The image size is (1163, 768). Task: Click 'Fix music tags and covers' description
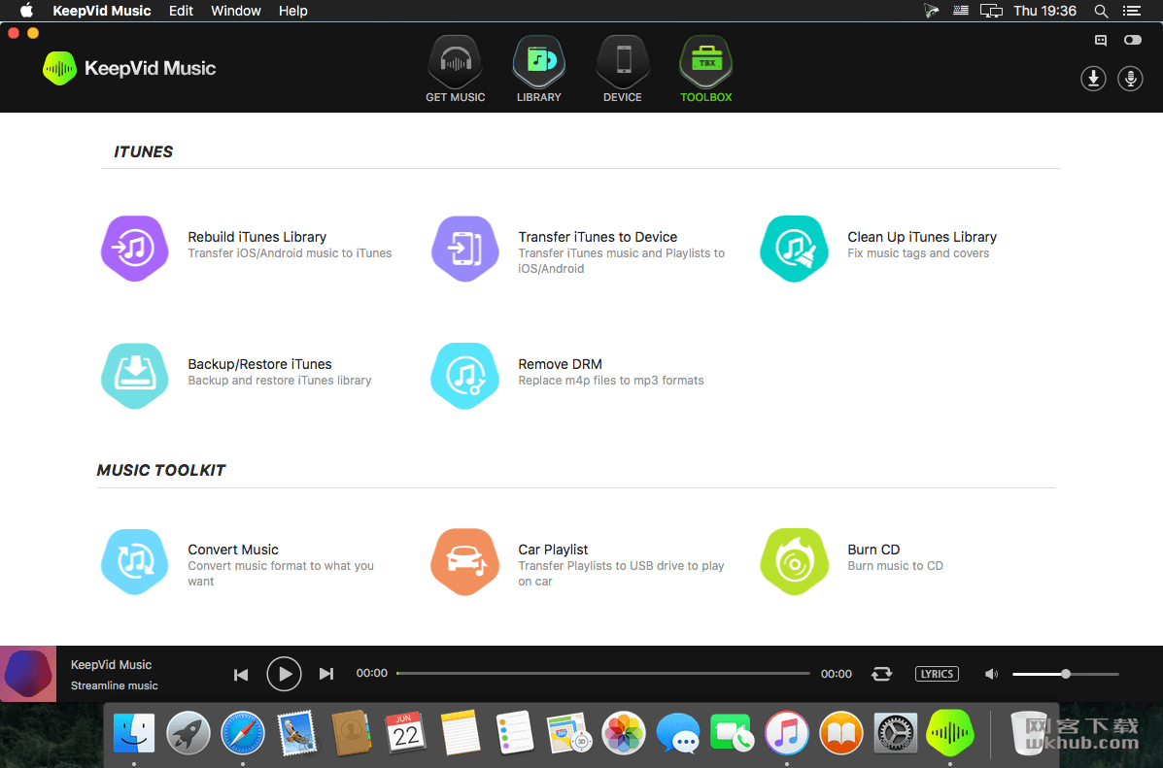[918, 253]
